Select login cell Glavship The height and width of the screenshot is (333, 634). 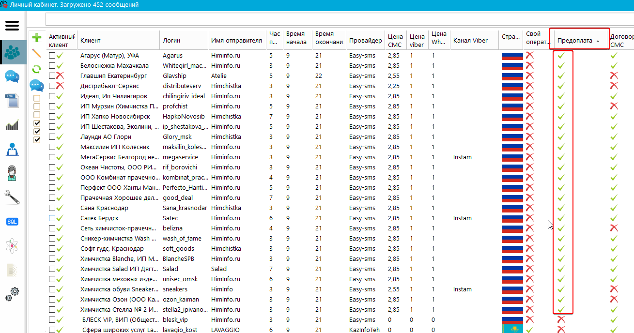[175, 76]
